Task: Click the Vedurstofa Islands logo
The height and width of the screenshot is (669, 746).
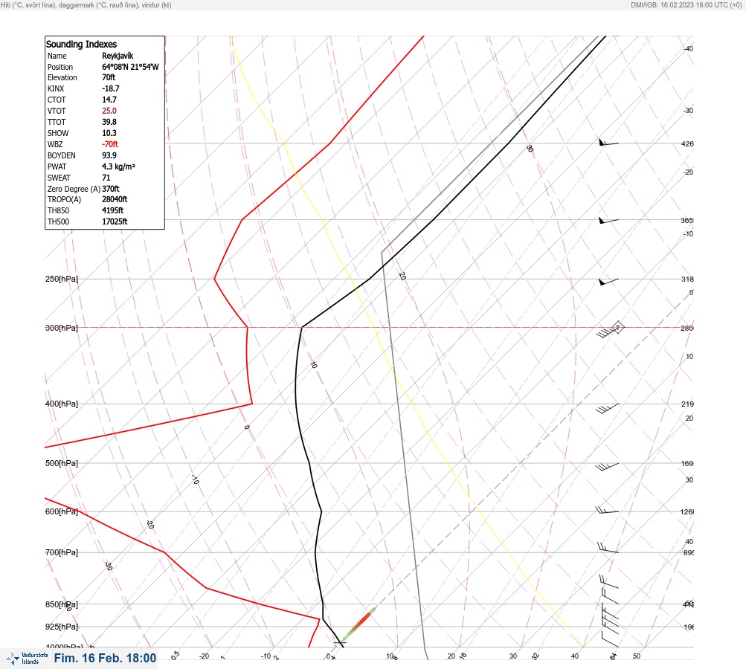Action: click(27, 658)
